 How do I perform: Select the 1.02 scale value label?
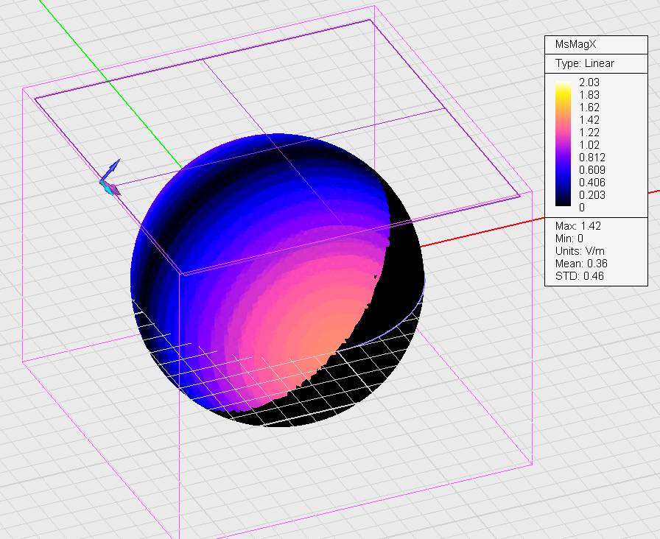tap(589, 145)
